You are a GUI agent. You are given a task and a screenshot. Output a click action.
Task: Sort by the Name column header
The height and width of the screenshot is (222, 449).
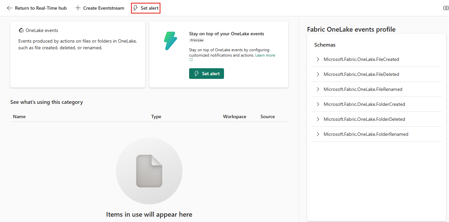pyautogui.click(x=19, y=116)
